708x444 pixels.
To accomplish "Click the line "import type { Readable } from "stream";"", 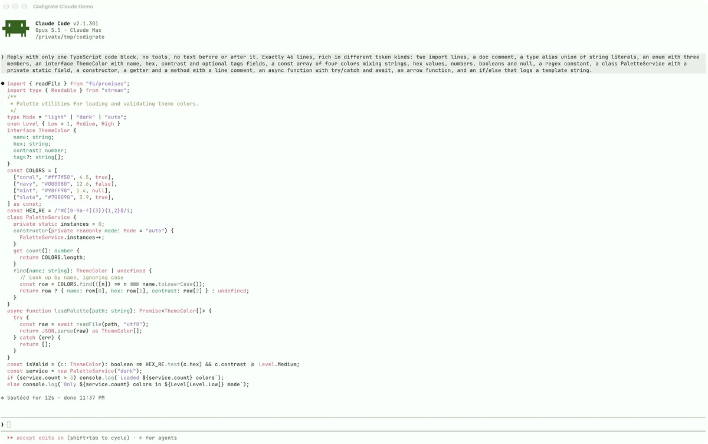I will (x=68, y=90).
